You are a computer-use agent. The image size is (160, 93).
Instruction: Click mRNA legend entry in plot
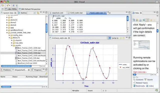click(123, 64)
